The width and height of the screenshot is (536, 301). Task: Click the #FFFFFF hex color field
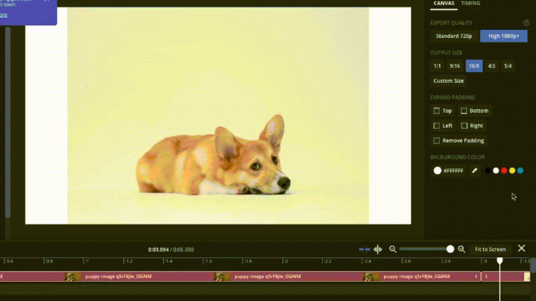pos(454,171)
